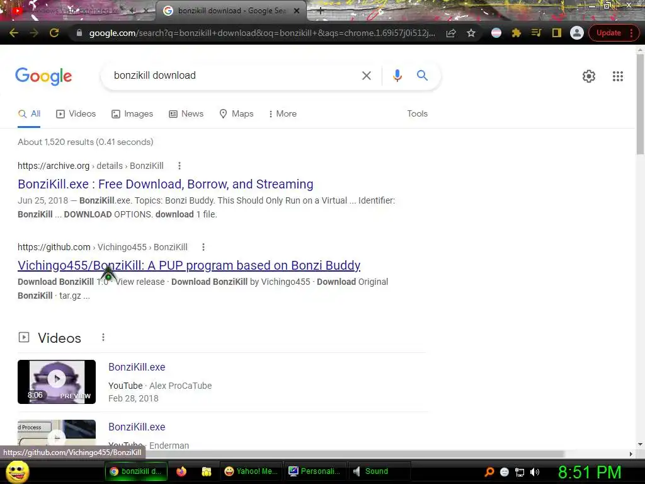Open the options menu for the github.com result
This screenshot has height=484, width=645.
tap(203, 247)
